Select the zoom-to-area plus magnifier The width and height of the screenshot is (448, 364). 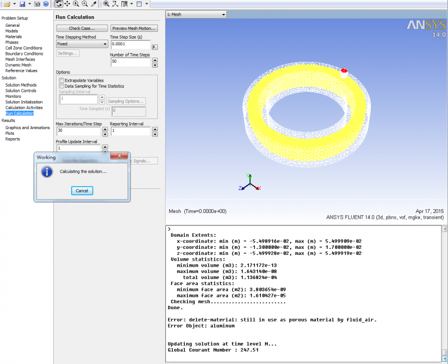click(x=85, y=4)
